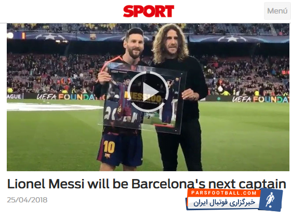Click the Persian text in Parsfootball badge
The height and width of the screenshot is (220, 291).
pyautogui.click(x=224, y=202)
